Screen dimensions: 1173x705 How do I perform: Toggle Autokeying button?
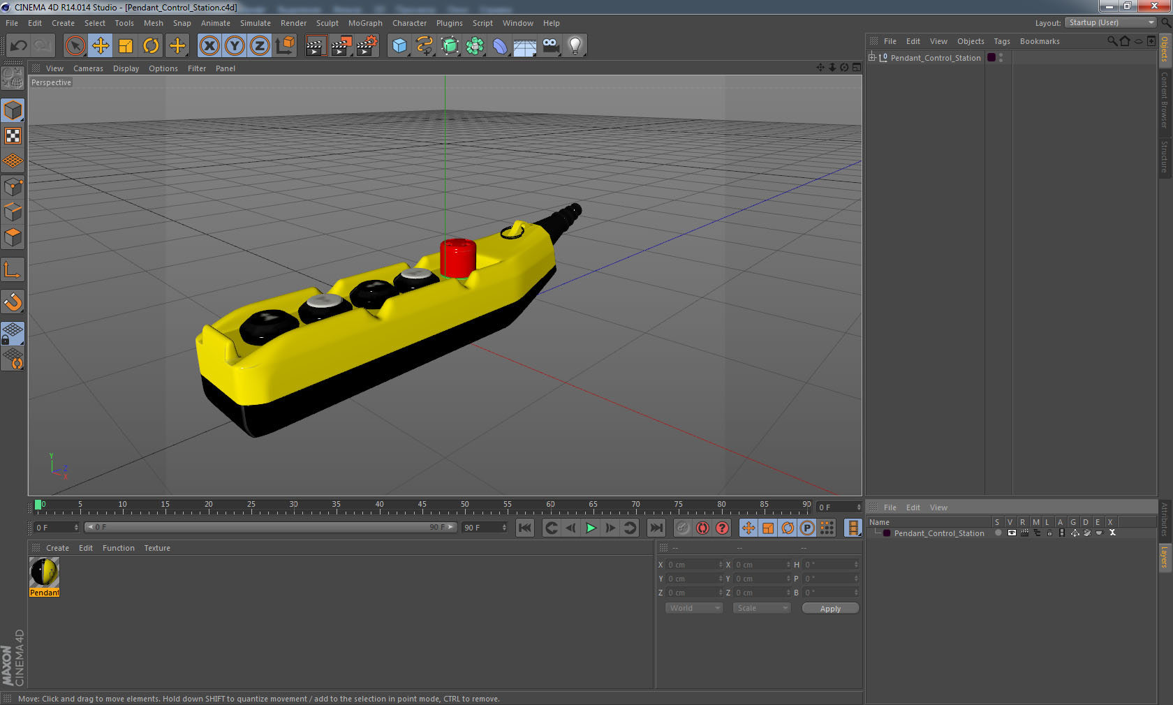pos(702,528)
